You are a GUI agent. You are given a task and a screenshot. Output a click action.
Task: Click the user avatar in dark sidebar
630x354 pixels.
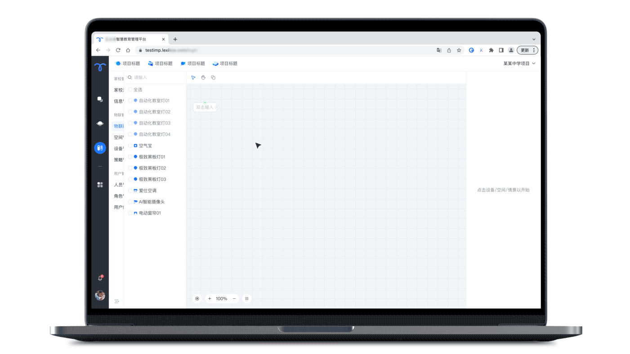[100, 295]
